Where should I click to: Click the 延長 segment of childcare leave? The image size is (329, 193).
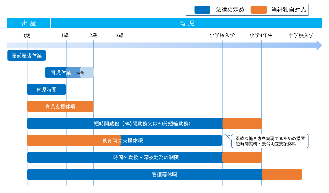click(80, 72)
